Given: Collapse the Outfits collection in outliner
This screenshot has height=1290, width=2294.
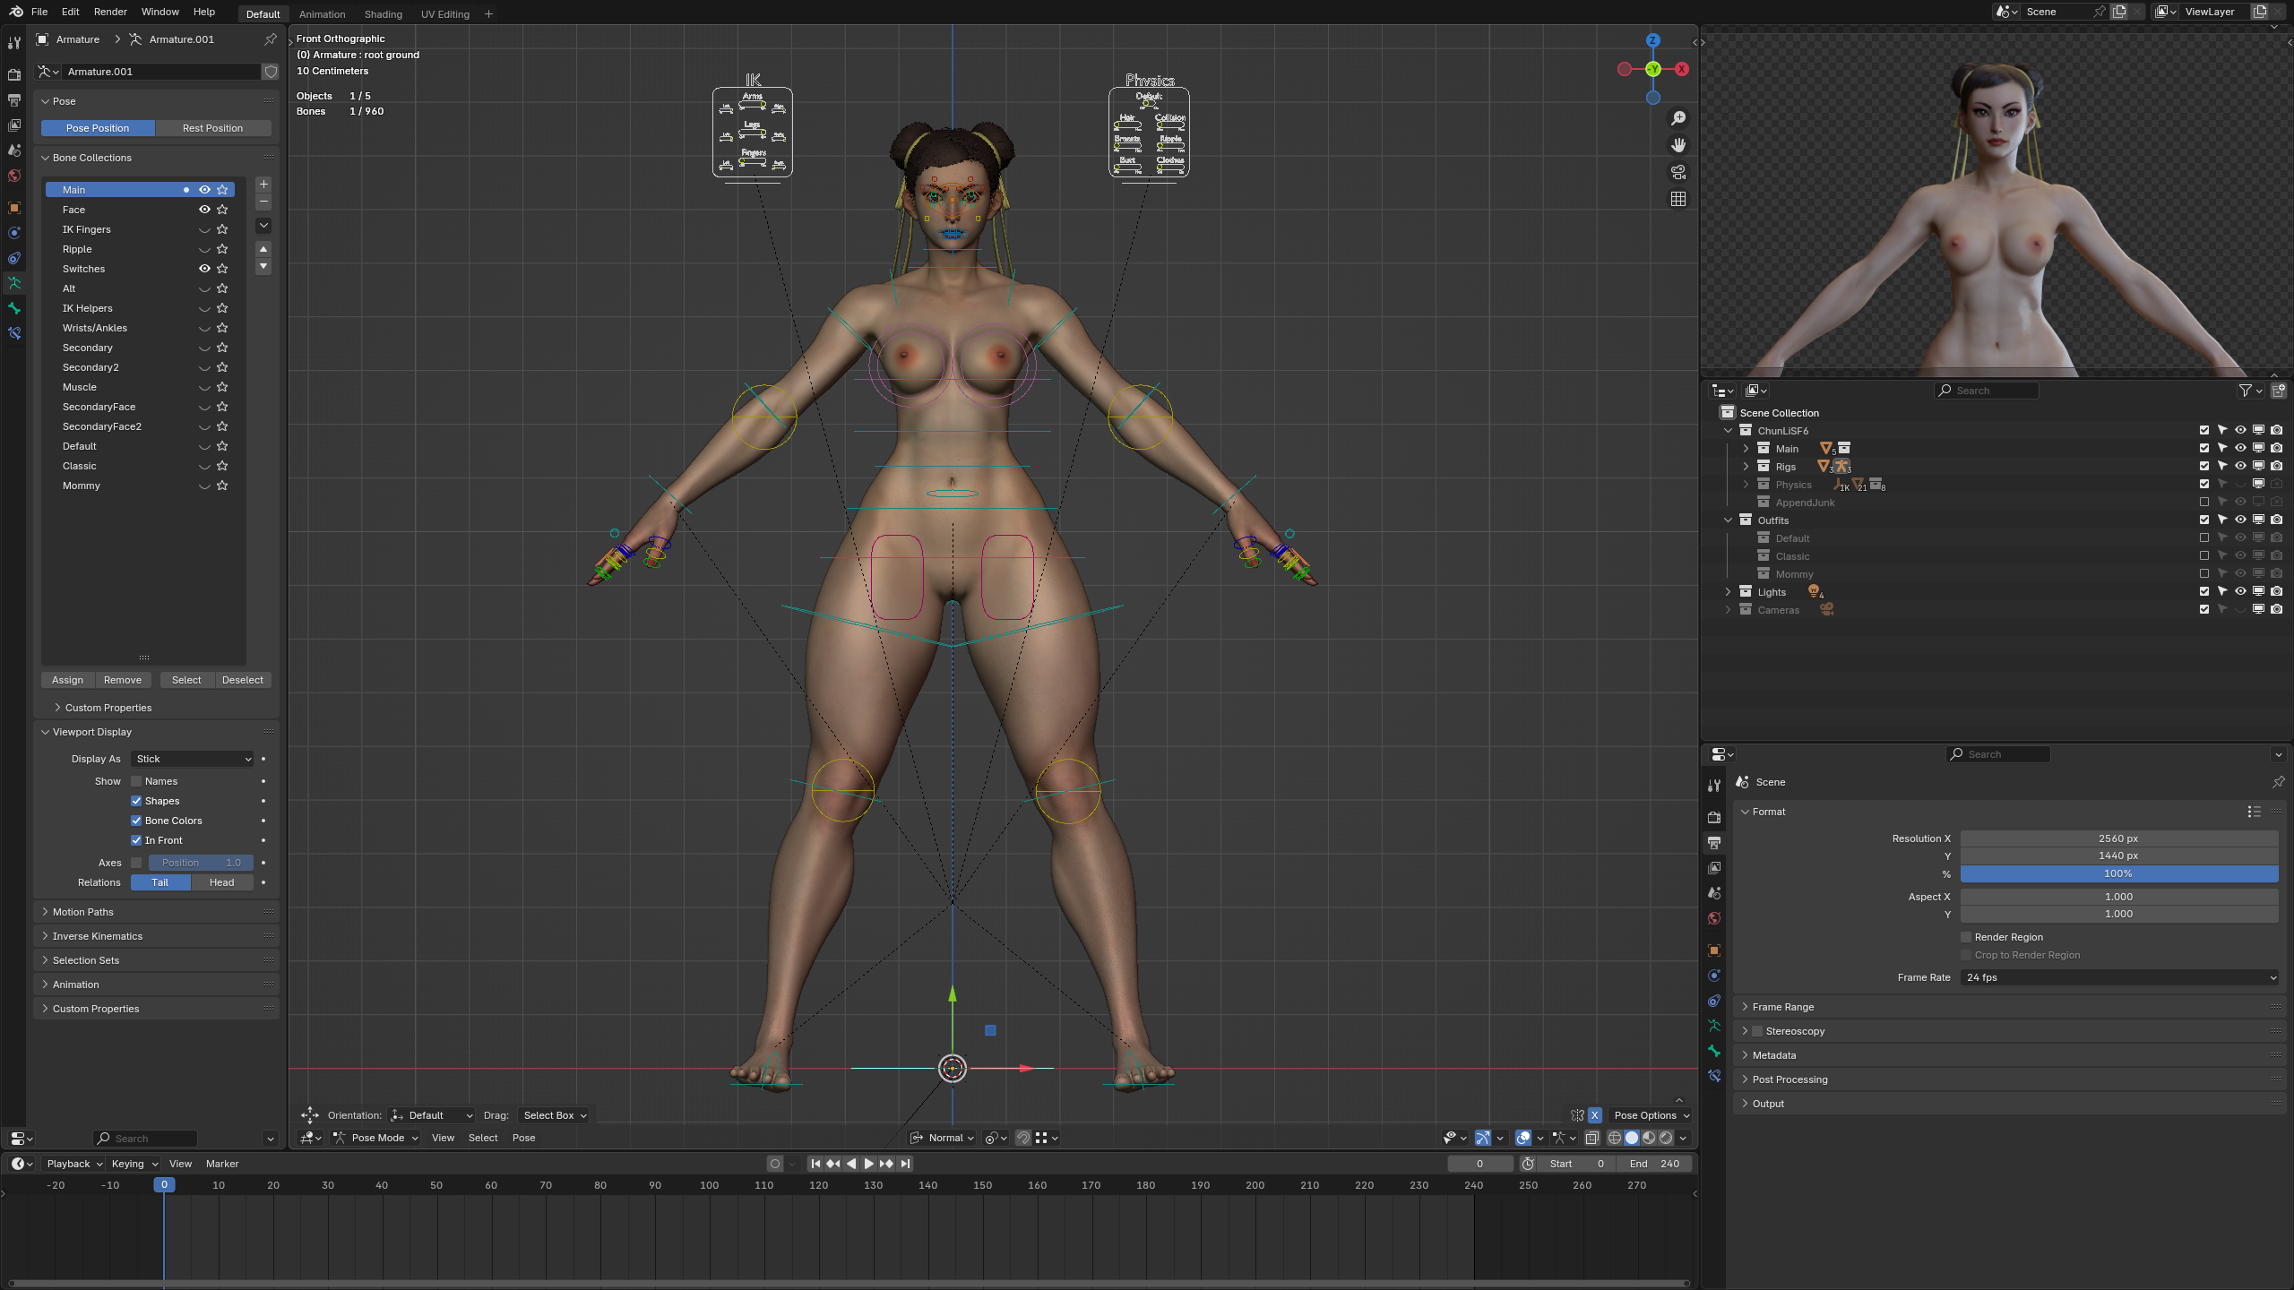Looking at the screenshot, I should [1729, 520].
